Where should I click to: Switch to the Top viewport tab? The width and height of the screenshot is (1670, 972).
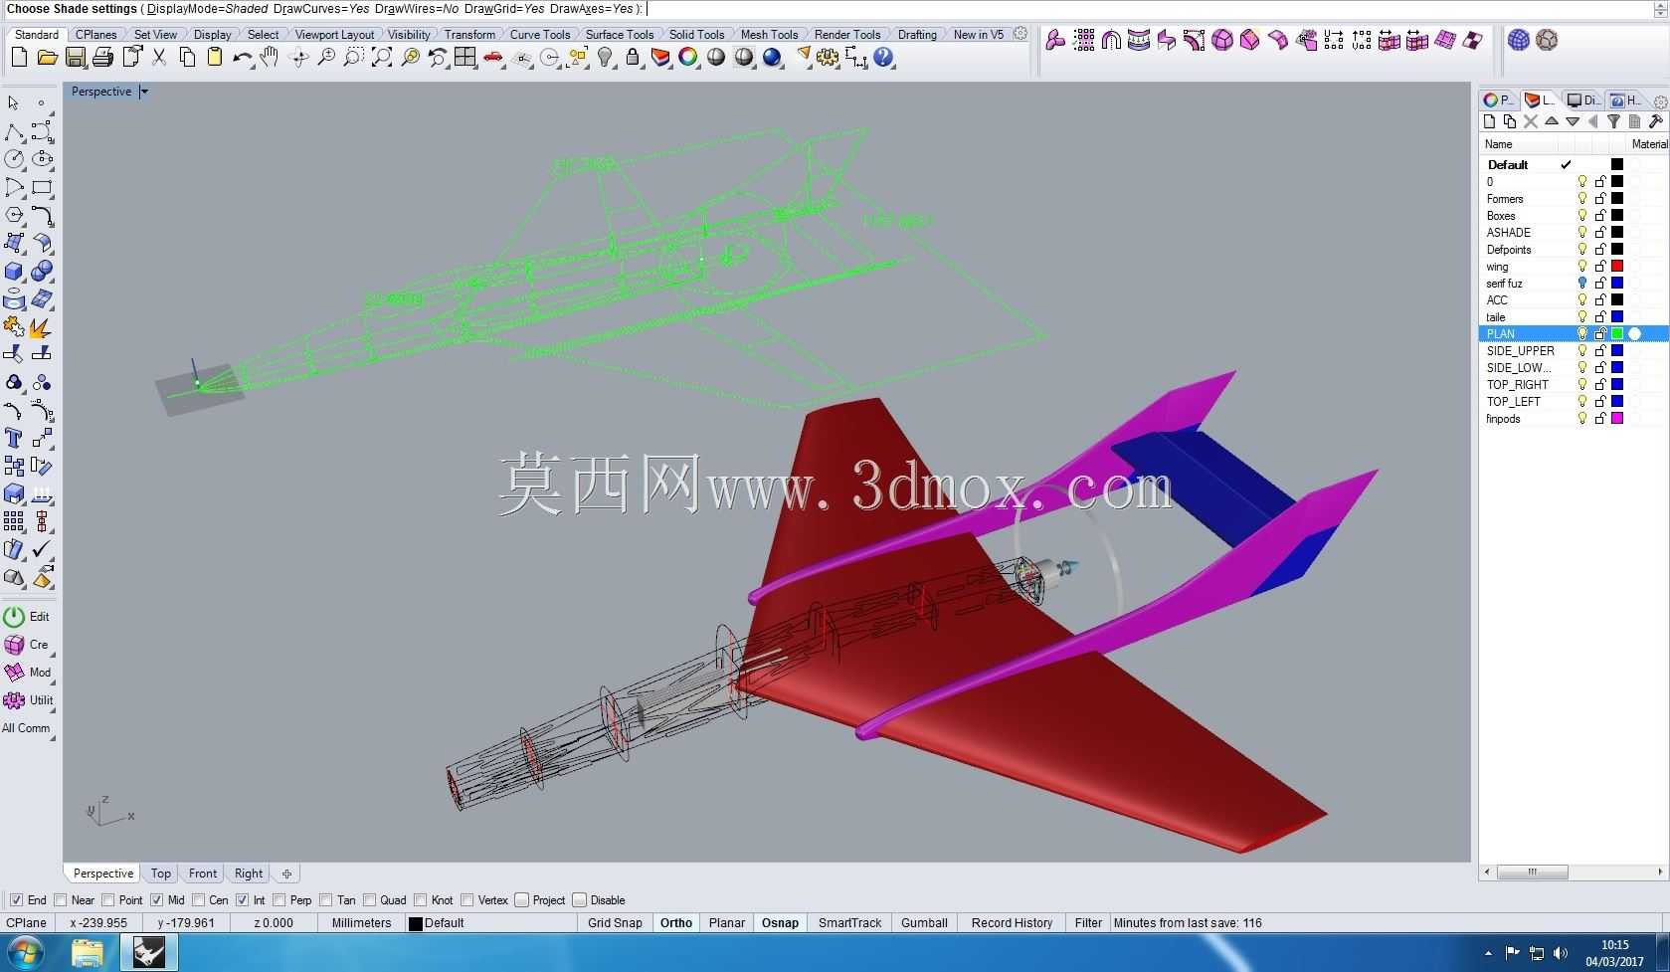click(x=161, y=874)
